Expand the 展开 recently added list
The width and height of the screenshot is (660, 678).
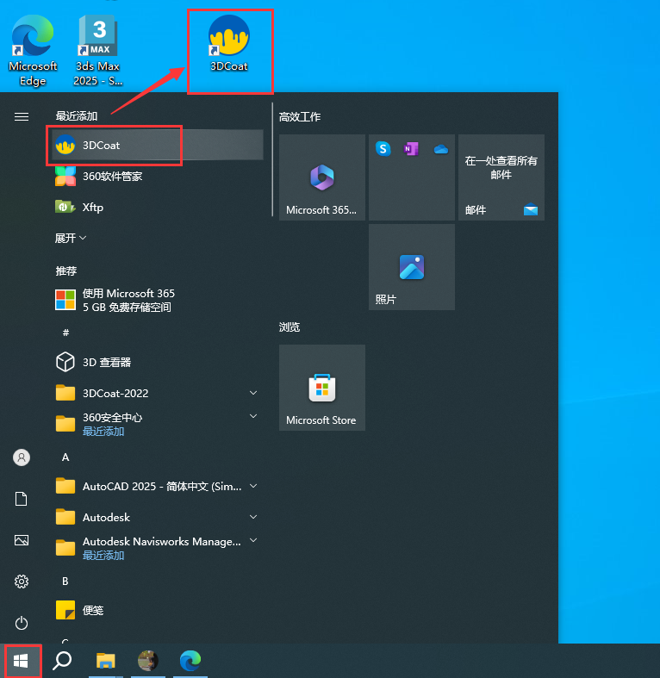point(71,239)
